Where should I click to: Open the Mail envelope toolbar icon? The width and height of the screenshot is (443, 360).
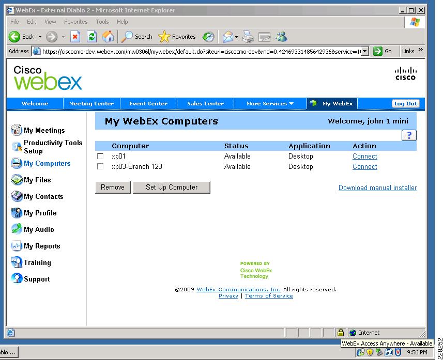pyautogui.click(x=228, y=37)
